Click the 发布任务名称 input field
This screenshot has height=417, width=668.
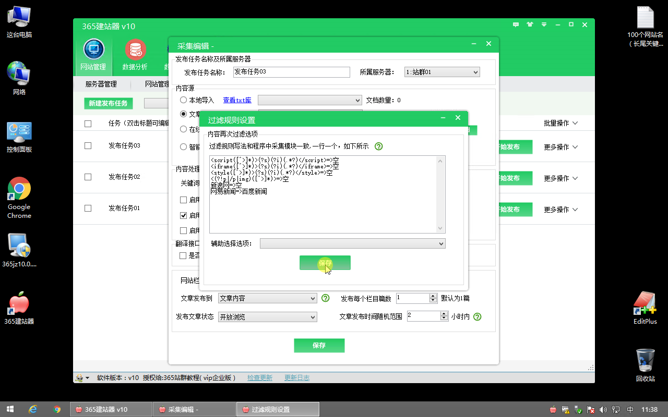click(x=291, y=72)
